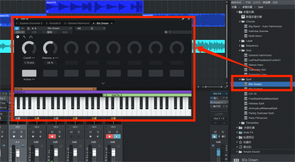Collapse the Chords folder
This screenshot has width=295, height=162.
[239, 22]
